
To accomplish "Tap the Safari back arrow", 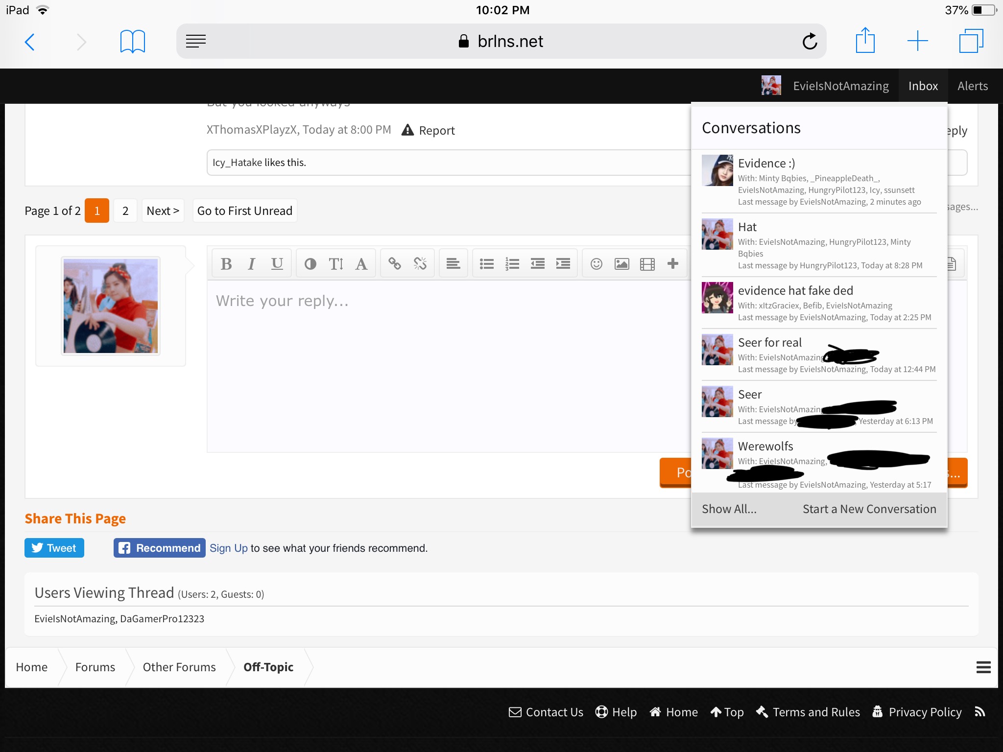I will point(30,42).
